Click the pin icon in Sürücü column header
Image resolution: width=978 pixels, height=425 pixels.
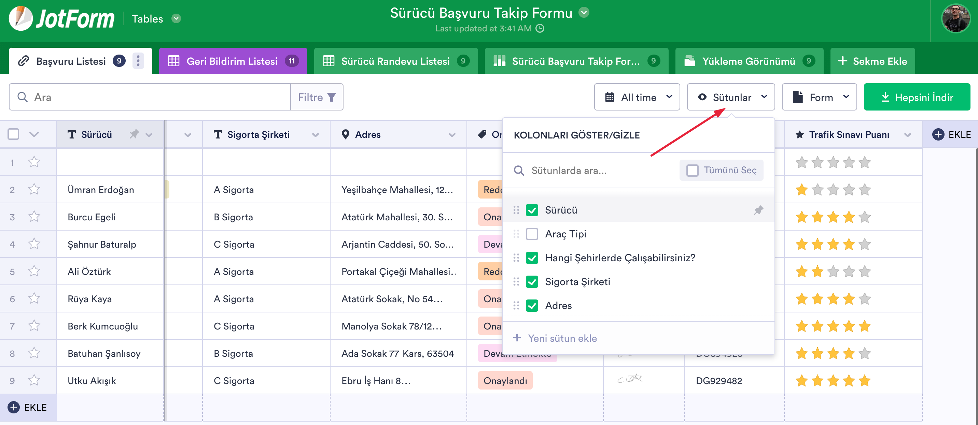pyautogui.click(x=134, y=134)
